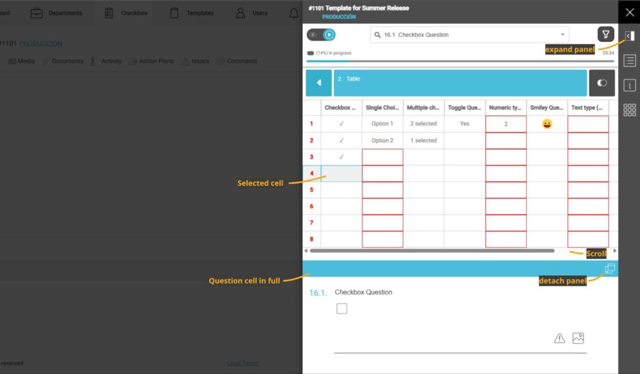Open the '2 selected' multiple choice cell
Image resolution: width=640 pixels, height=374 pixels.
pyautogui.click(x=423, y=124)
